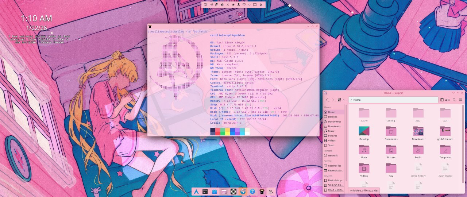The width and height of the screenshot is (467, 197).
Task: Expand hidden system tray icons arrow
Action: coord(249,5)
